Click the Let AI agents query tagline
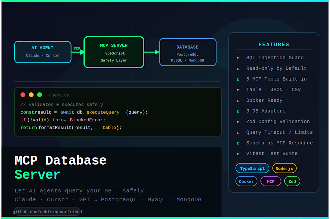330x219 pixels. pyautogui.click(x=81, y=191)
